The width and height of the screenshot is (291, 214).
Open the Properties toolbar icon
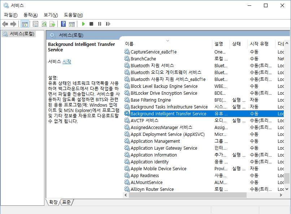(x=35, y=24)
